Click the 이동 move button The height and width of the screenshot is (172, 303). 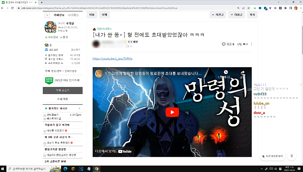coord(92,15)
